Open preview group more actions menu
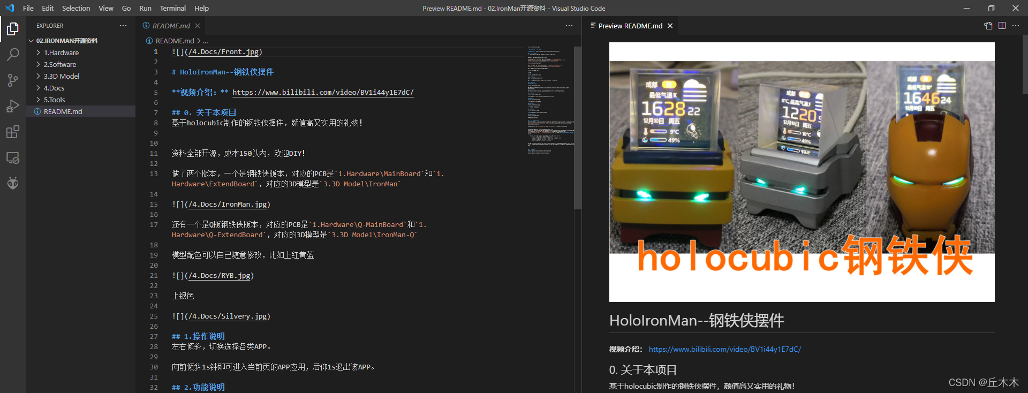This screenshot has height=393, width=1028. pyautogui.click(x=1016, y=26)
